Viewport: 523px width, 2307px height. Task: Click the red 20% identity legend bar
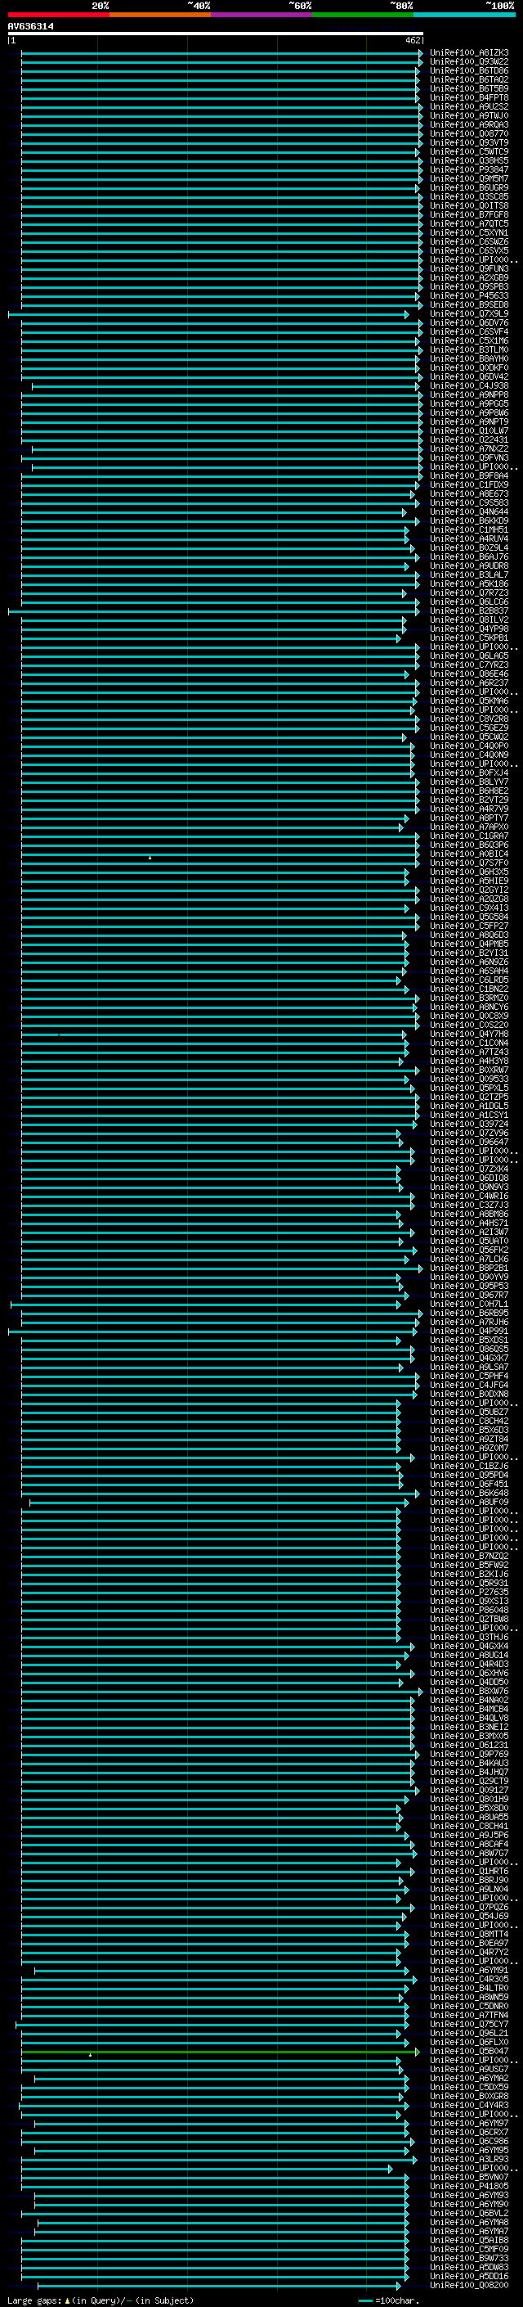click(x=58, y=15)
